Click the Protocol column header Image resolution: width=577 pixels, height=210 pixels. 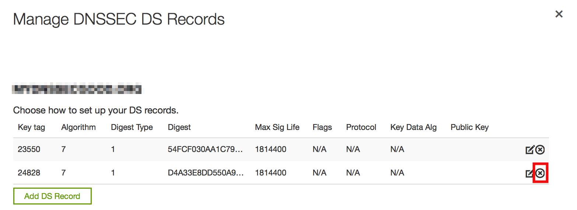pos(361,127)
